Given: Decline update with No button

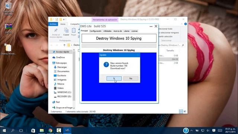Looking at the screenshot, I should (x=131, y=79).
